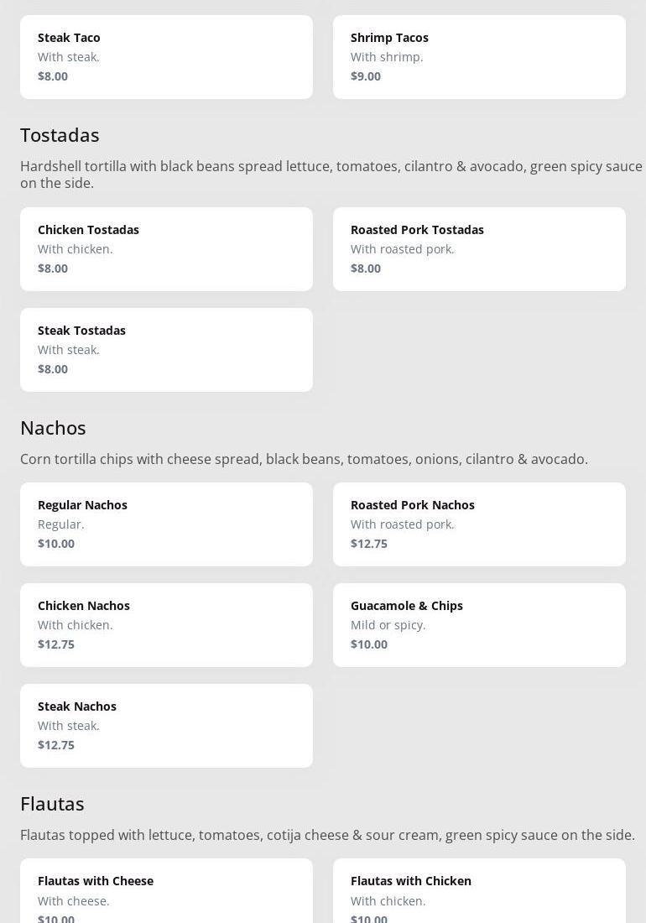
Task: Open the Steak Taco menu item
Action: 166,56
